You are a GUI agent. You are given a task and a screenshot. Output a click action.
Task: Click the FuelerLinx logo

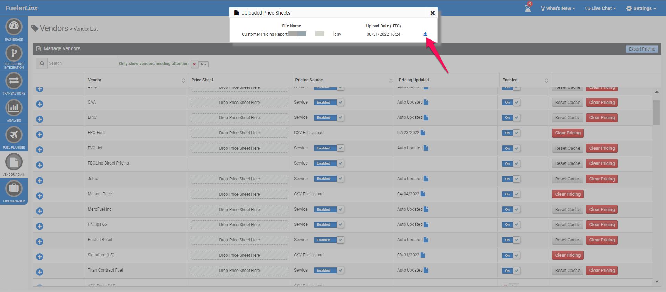[x=22, y=8]
